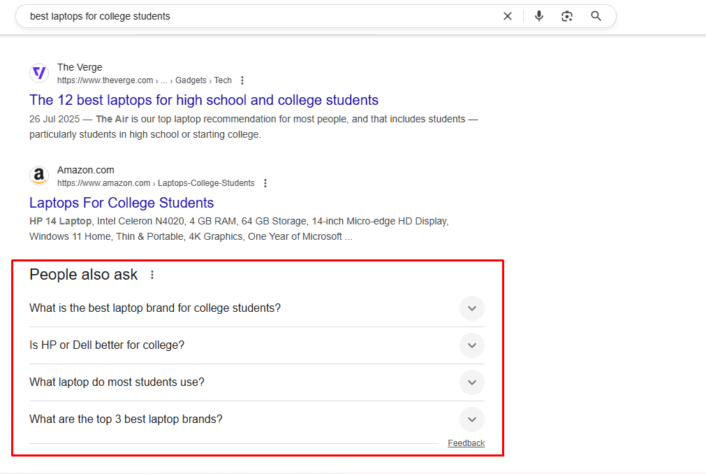Click inside the search text field

coord(258,16)
